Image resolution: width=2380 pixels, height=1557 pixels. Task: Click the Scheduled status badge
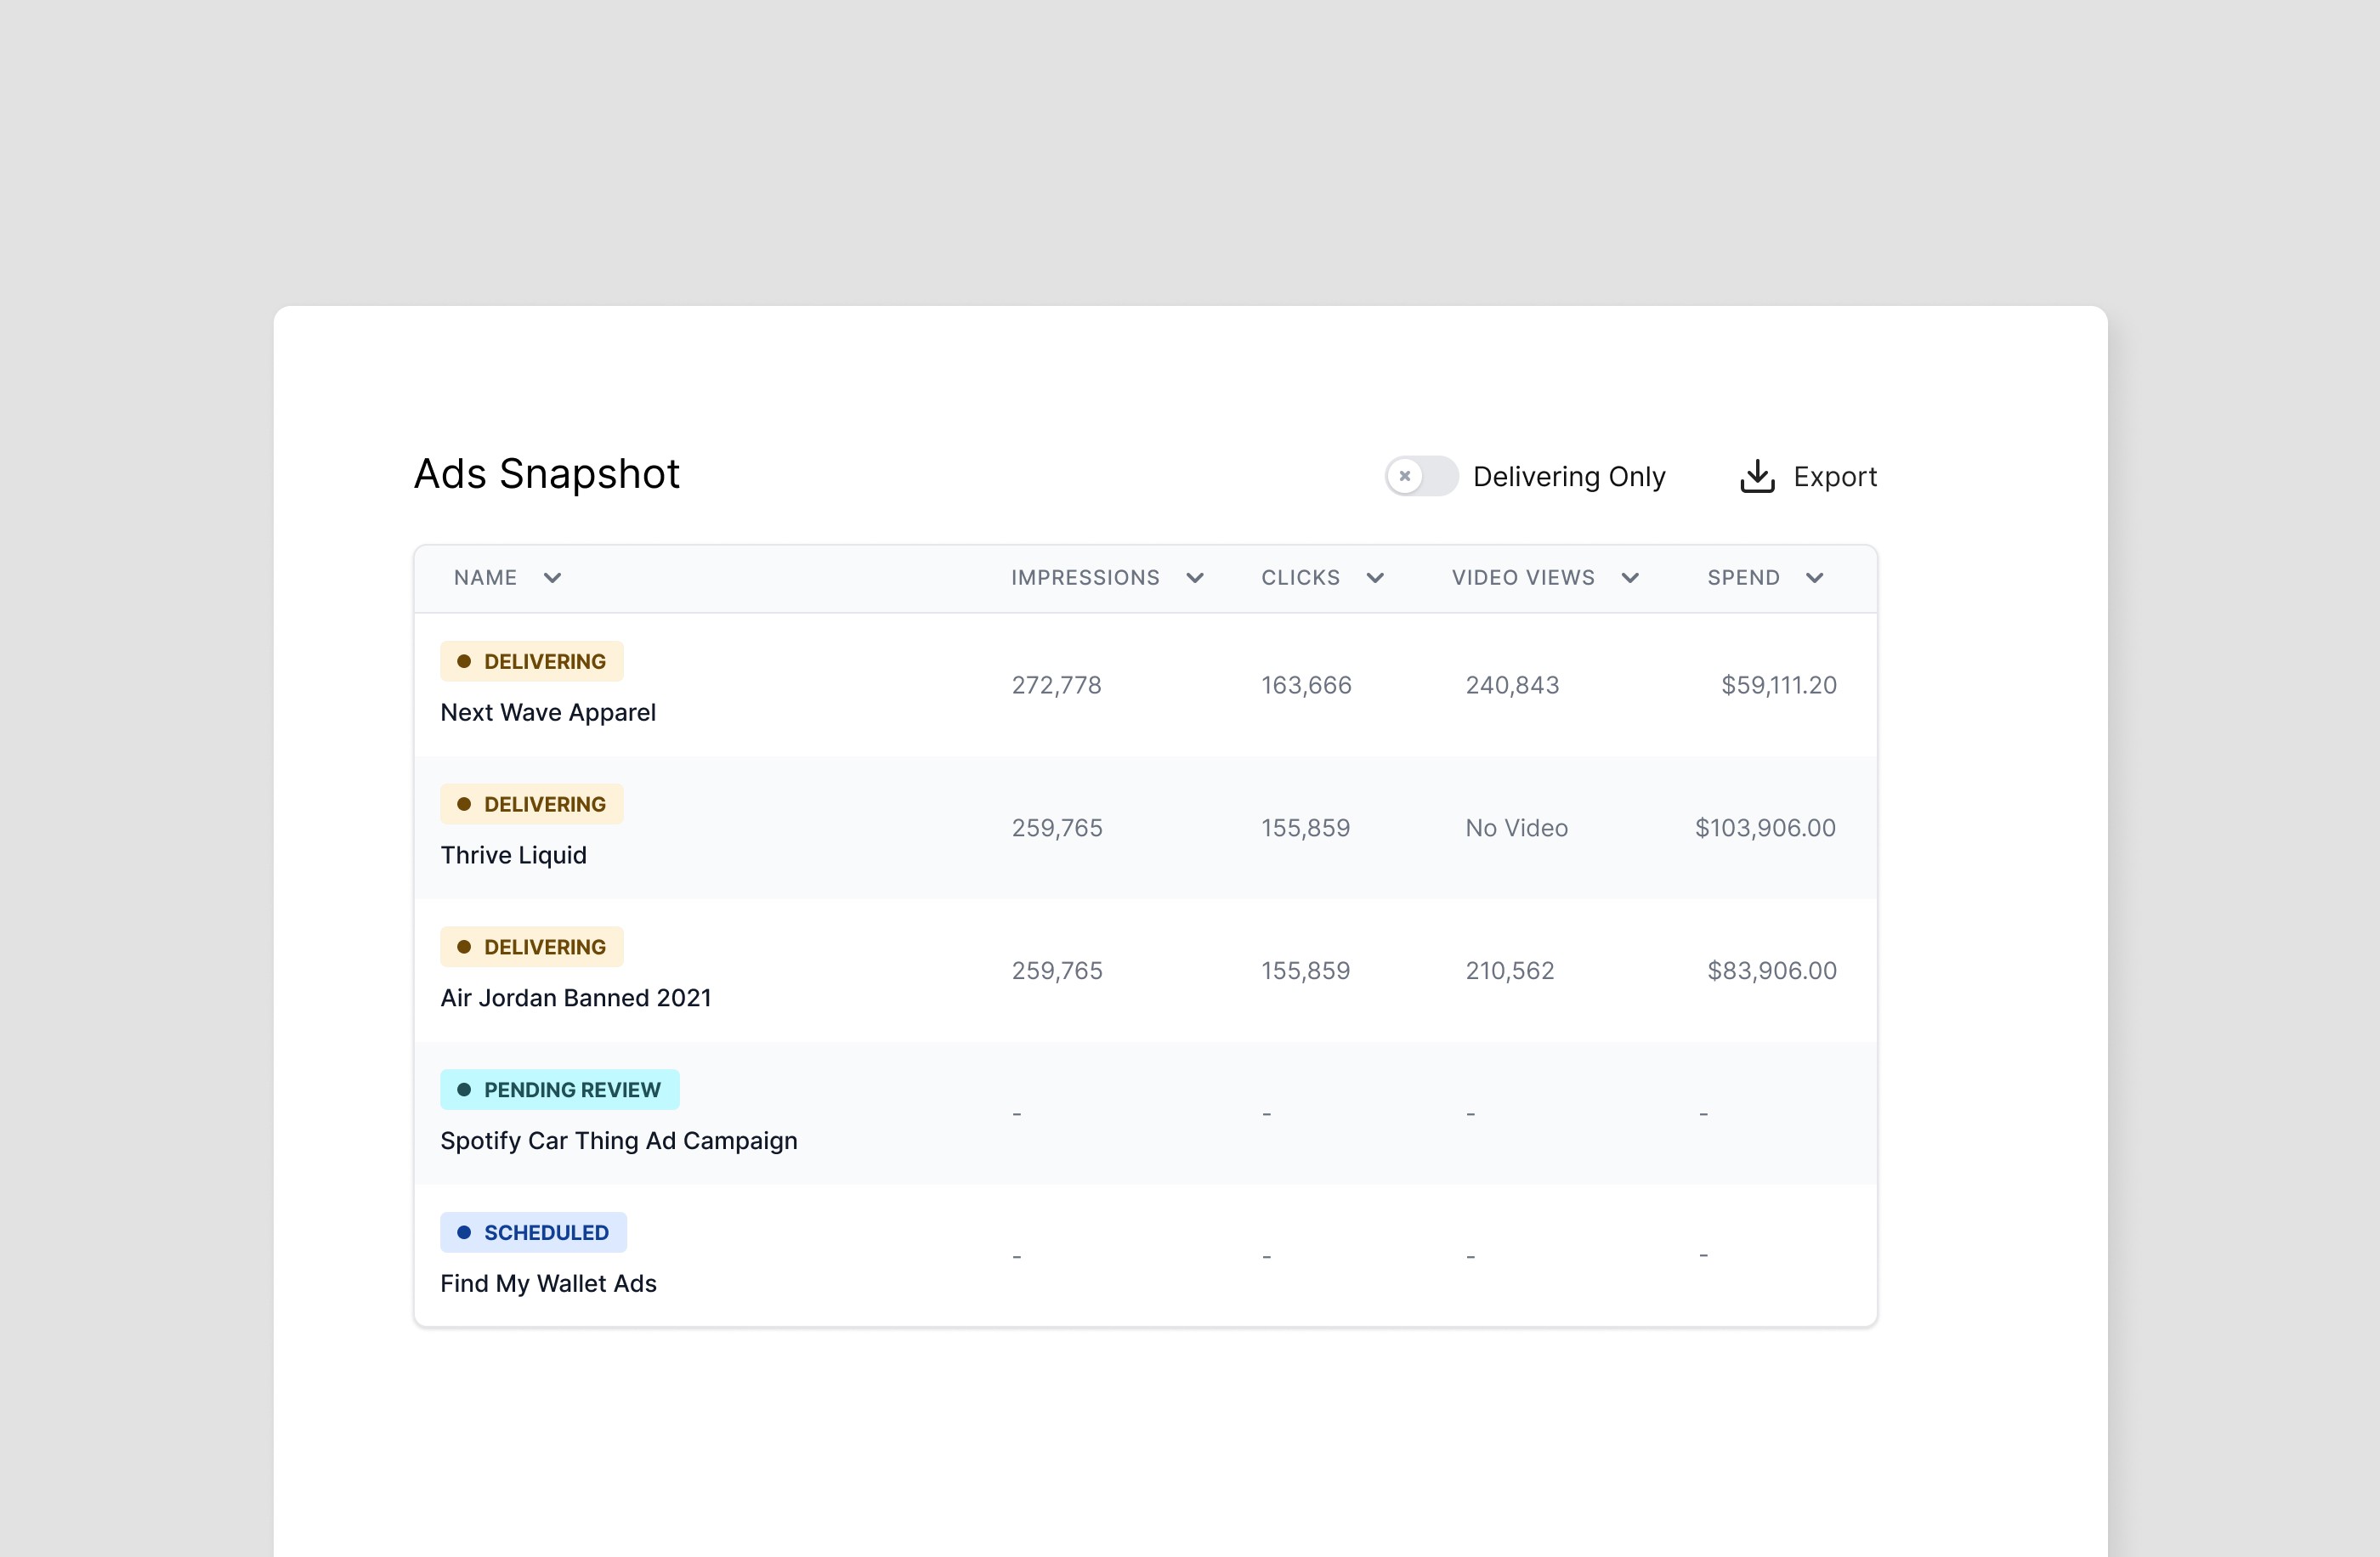pos(533,1233)
